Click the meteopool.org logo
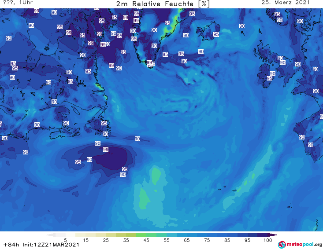 tap(300, 245)
